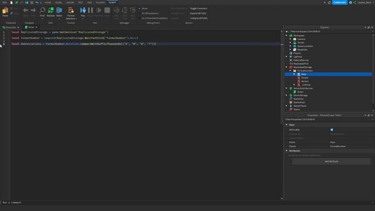Switch to the MODEL ribbon tab
This screenshot has width=375, height=211.
(x=59, y=2)
